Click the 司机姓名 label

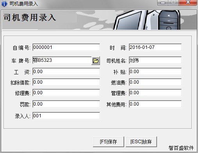point(116,61)
